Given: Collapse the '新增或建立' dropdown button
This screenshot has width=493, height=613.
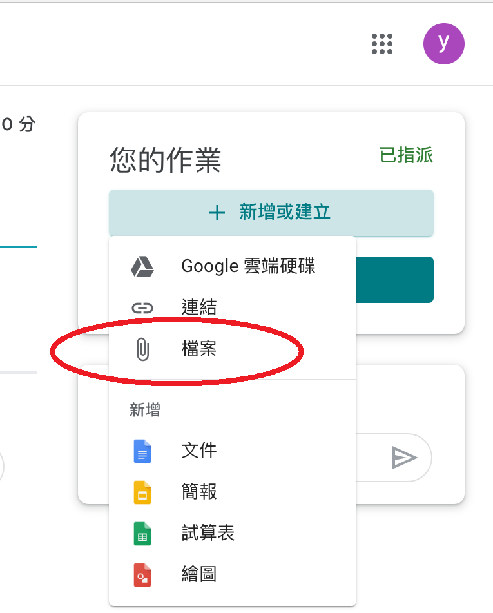Looking at the screenshot, I should point(271,213).
